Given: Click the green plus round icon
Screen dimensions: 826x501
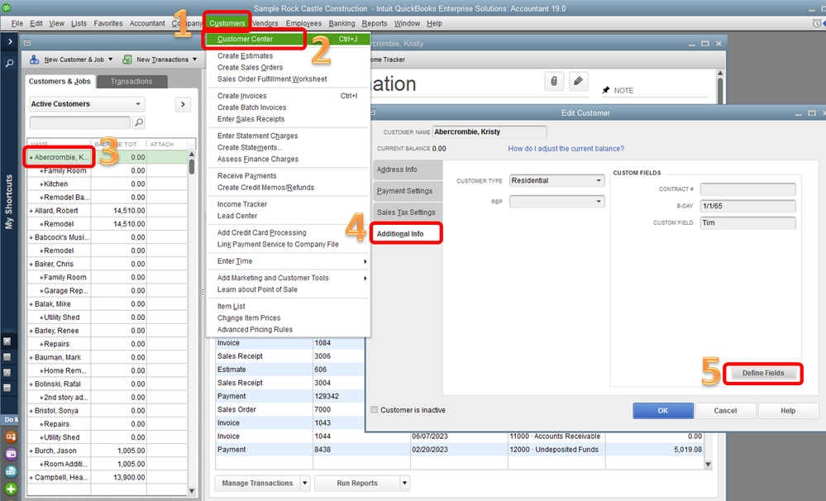Looking at the screenshot, I should click(x=11, y=489).
